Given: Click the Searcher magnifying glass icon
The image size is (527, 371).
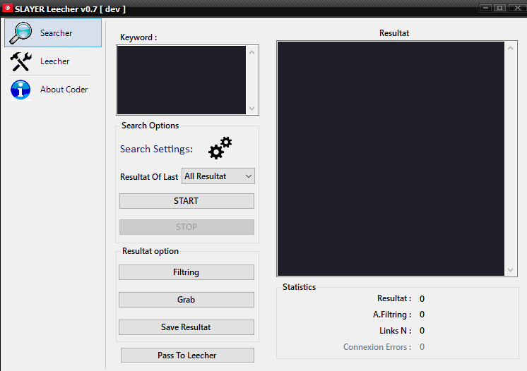Looking at the screenshot, I should coord(20,33).
